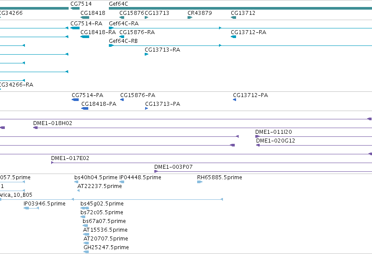Screen dimensions: 372x254
Task: Select the Gef64C-RB transcript label
Action: tap(123, 41)
